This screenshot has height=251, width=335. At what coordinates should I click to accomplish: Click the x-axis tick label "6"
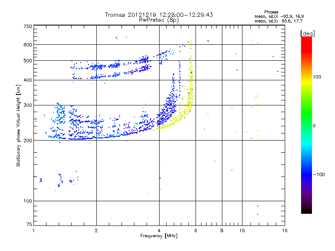coord(196,231)
